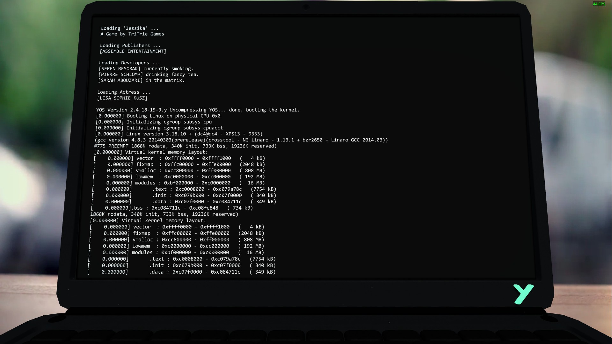Click "Booting Linux on physical CPU 0x0" line

coord(158,116)
